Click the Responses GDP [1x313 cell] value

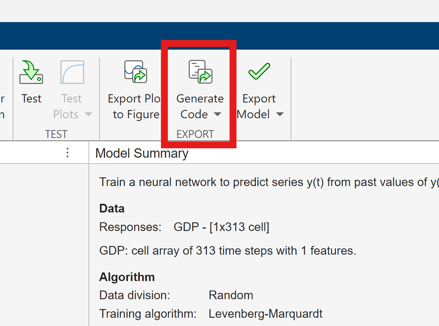click(221, 227)
